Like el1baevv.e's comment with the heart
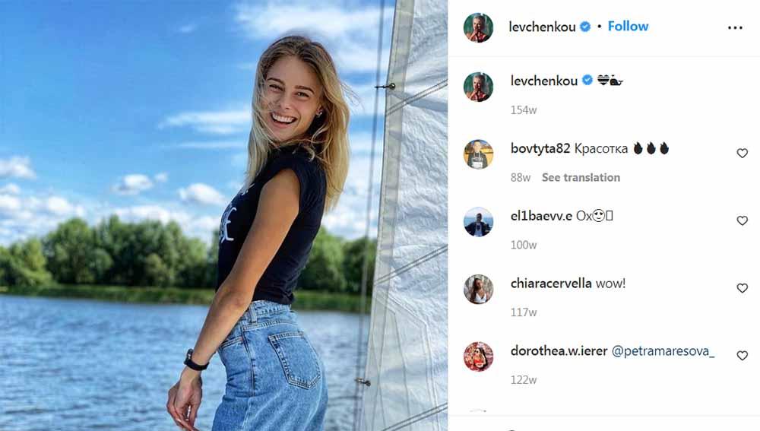This screenshot has width=760, height=431. pyautogui.click(x=742, y=221)
